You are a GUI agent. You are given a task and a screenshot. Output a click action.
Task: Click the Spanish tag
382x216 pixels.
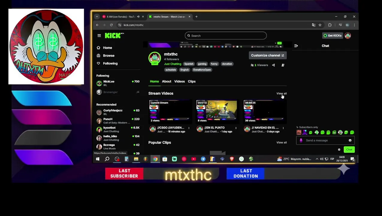click(189, 64)
